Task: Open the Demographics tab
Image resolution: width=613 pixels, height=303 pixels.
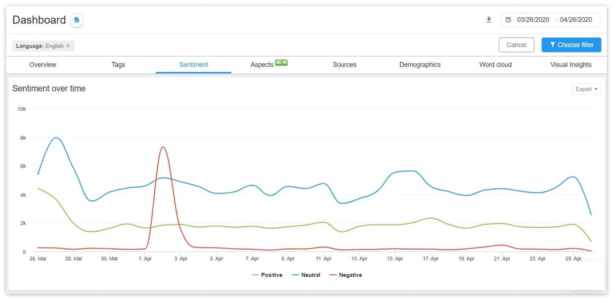Action: 420,65
